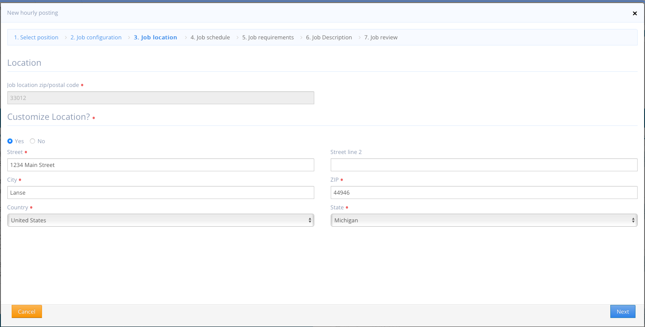Select the ZIP field containing 44946
Viewport: 645px width, 327px height.
pos(484,192)
